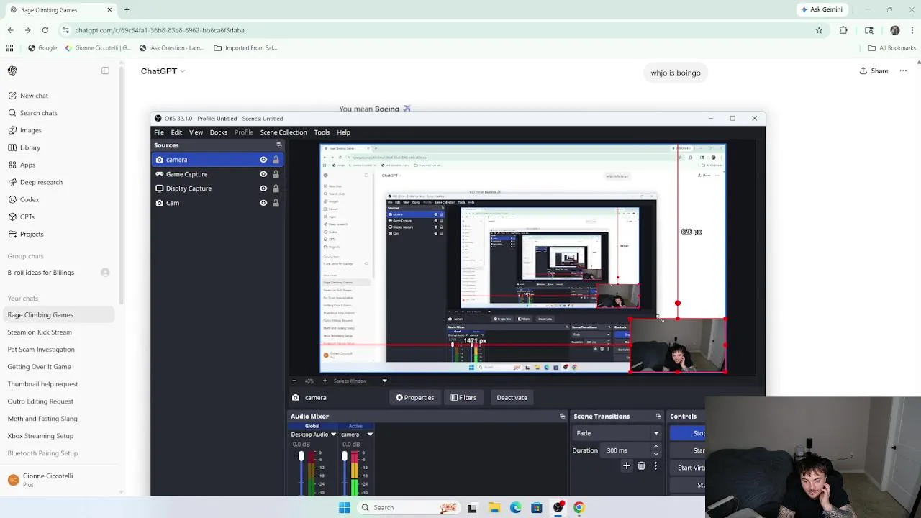Open camera source Filters
921x518 pixels.
[463, 397]
